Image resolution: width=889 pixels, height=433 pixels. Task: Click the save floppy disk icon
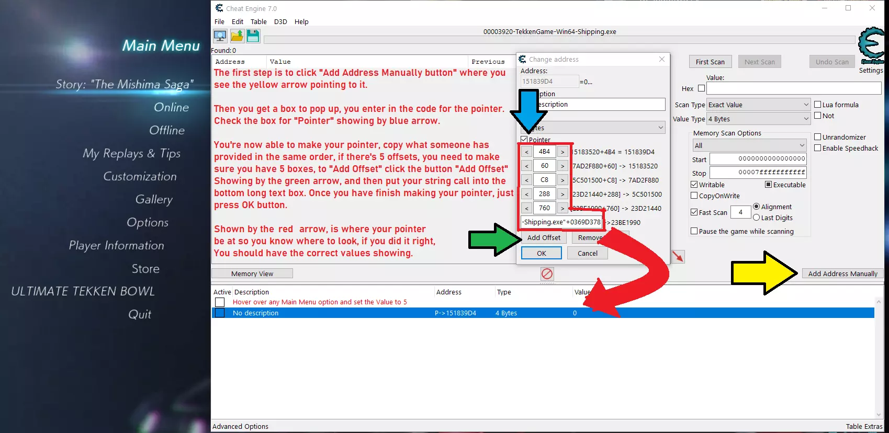tap(253, 36)
